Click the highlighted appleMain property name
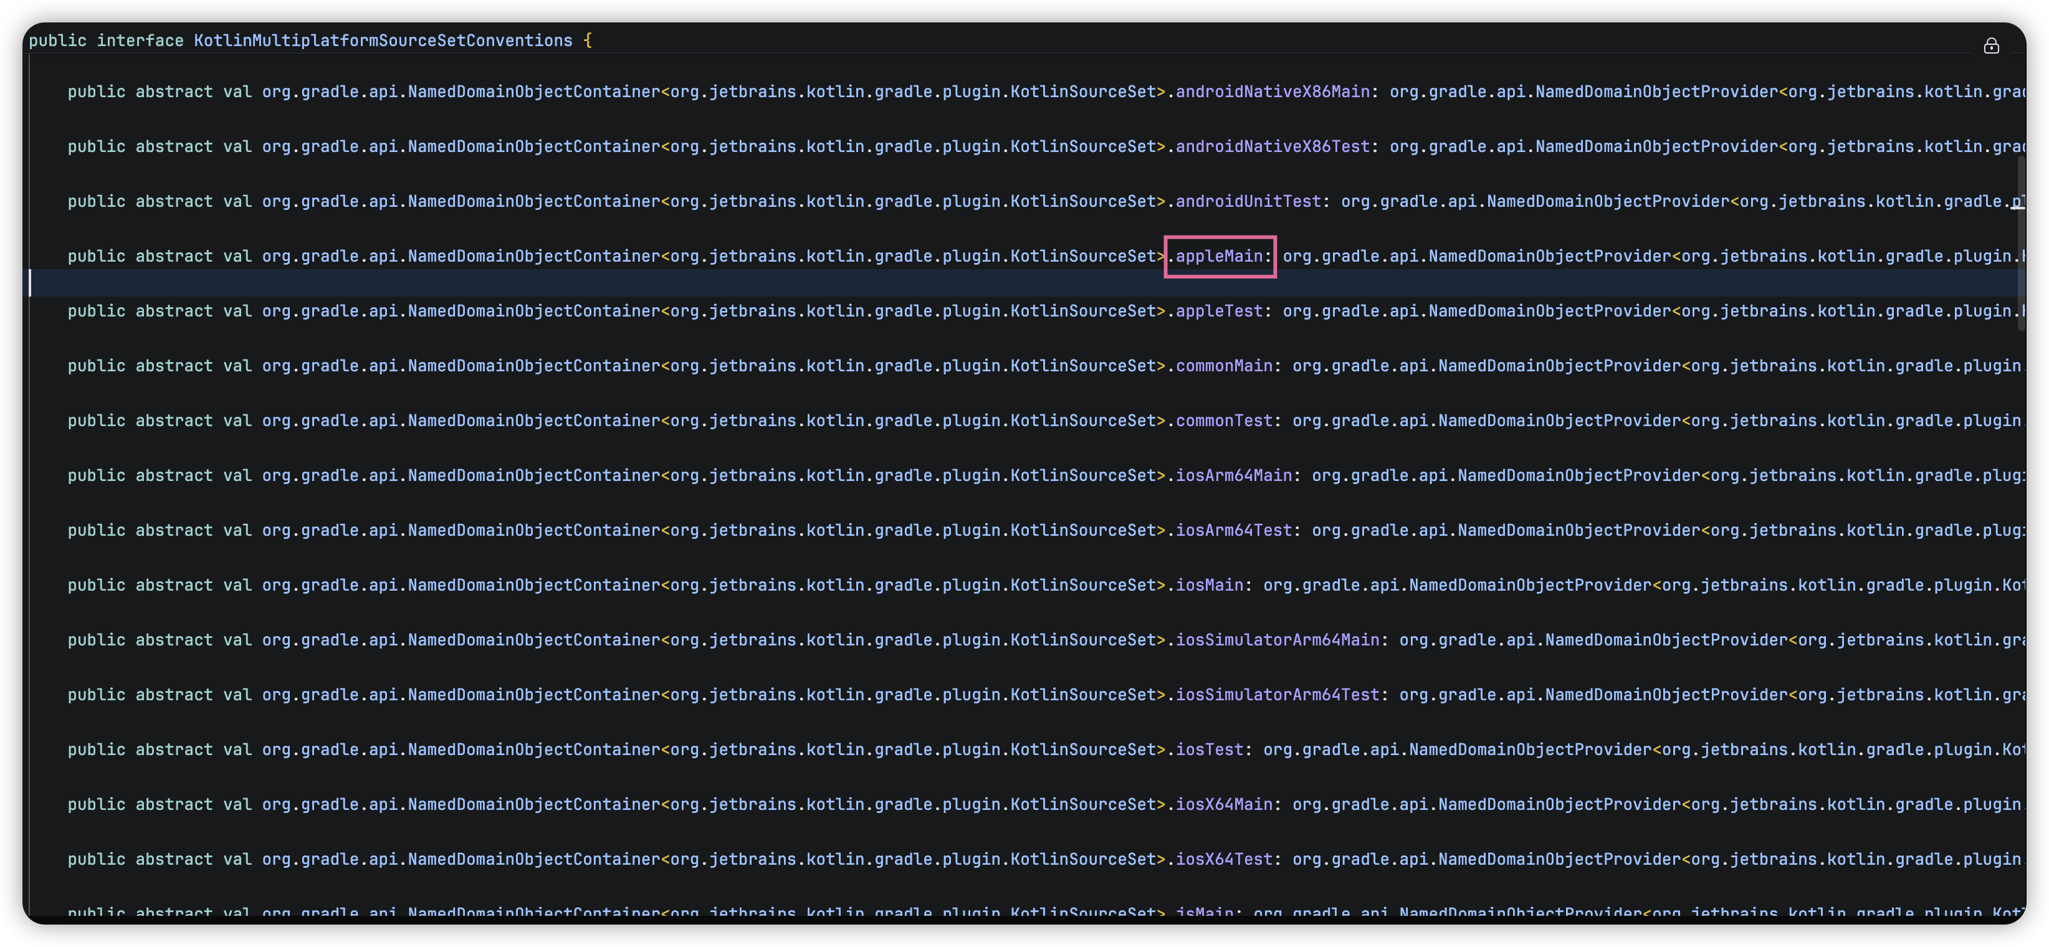The width and height of the screenshot is (2049, 947). tap(1218, 256)
